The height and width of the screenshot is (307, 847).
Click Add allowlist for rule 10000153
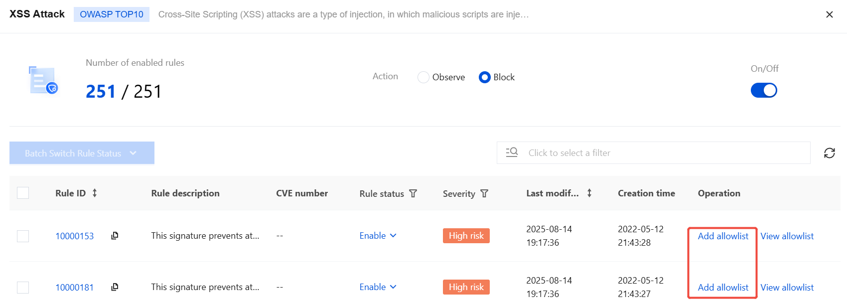pos(723,236)
